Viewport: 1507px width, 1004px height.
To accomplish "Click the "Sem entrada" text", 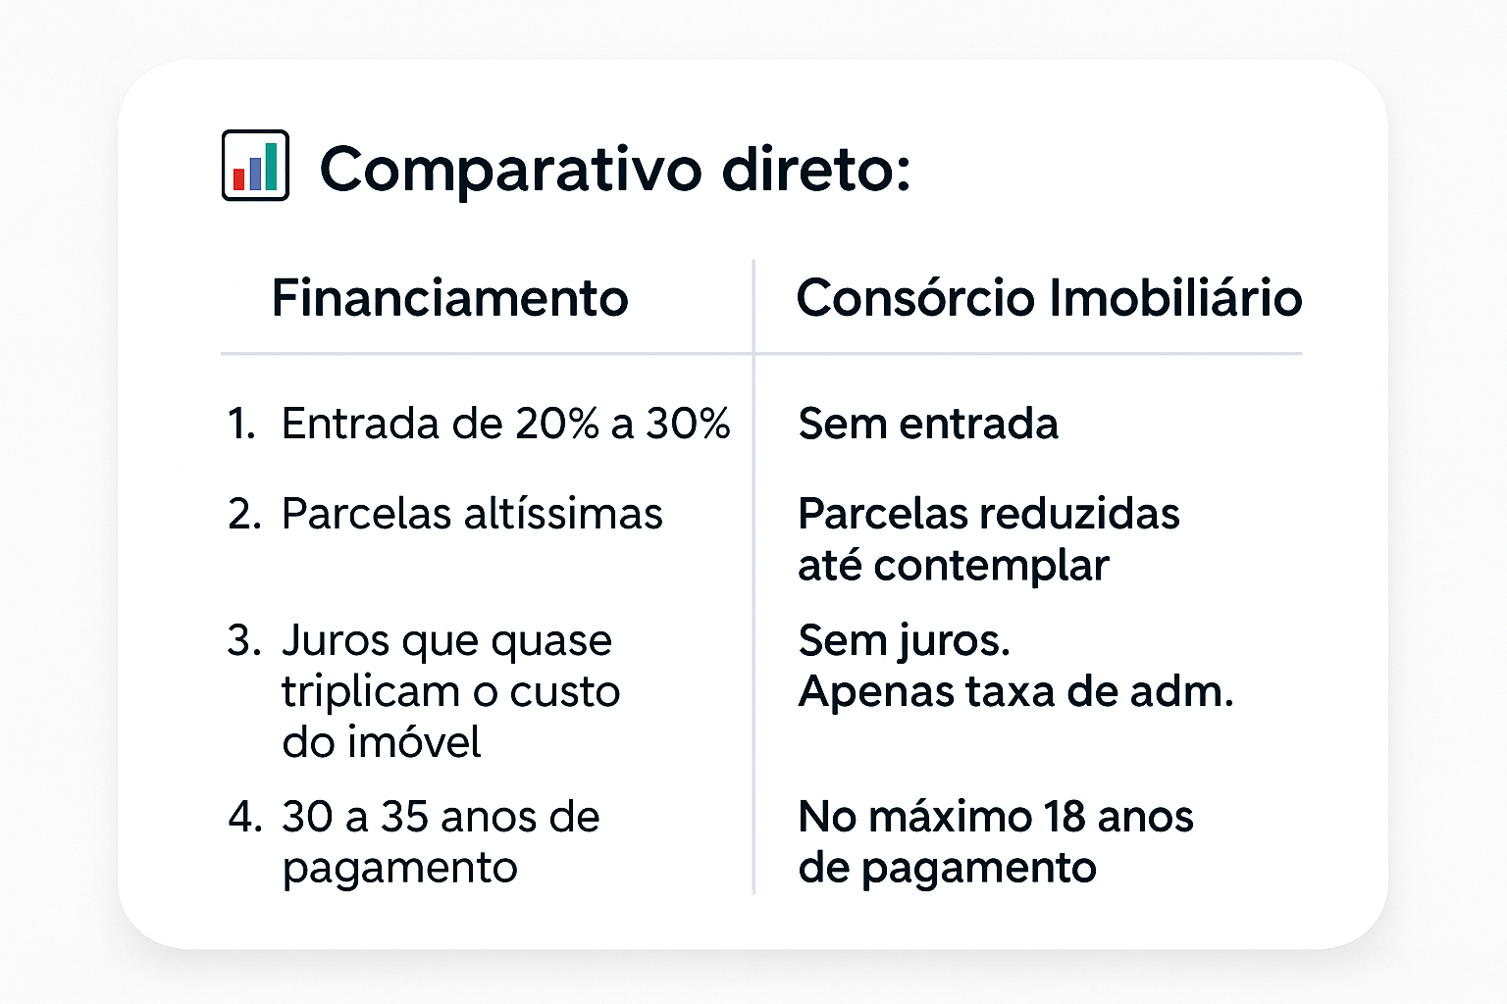I will point(928,424).
